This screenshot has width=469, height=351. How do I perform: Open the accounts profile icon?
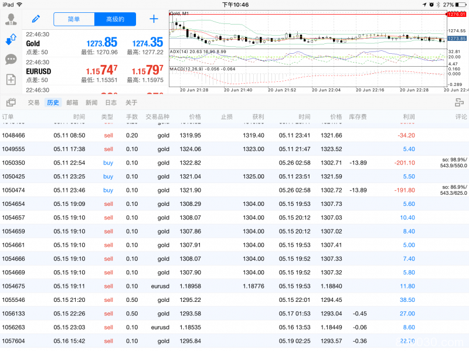(x=11, y=19)
